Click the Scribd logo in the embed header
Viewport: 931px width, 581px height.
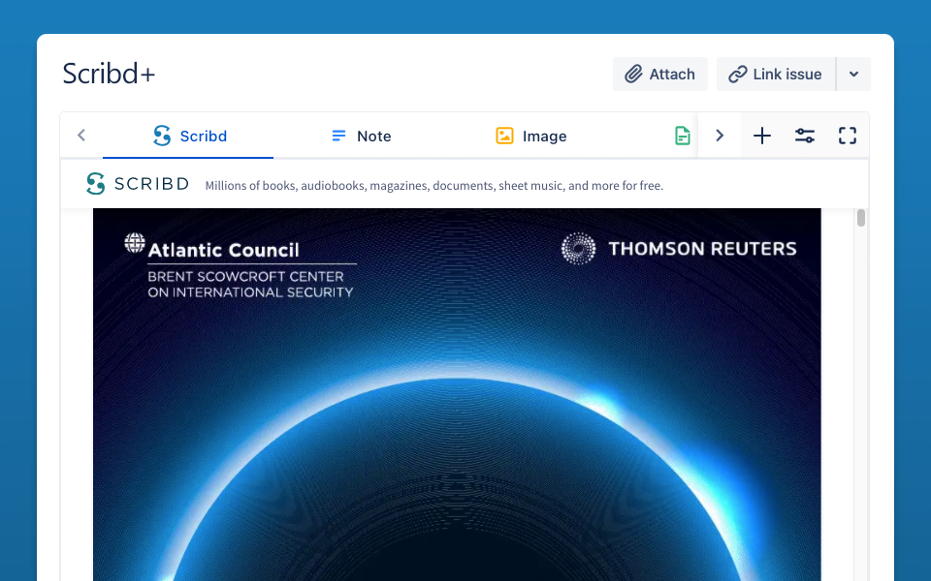tap(137, 184)
